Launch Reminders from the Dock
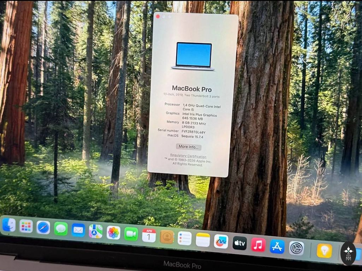 (x=184, y=238)
